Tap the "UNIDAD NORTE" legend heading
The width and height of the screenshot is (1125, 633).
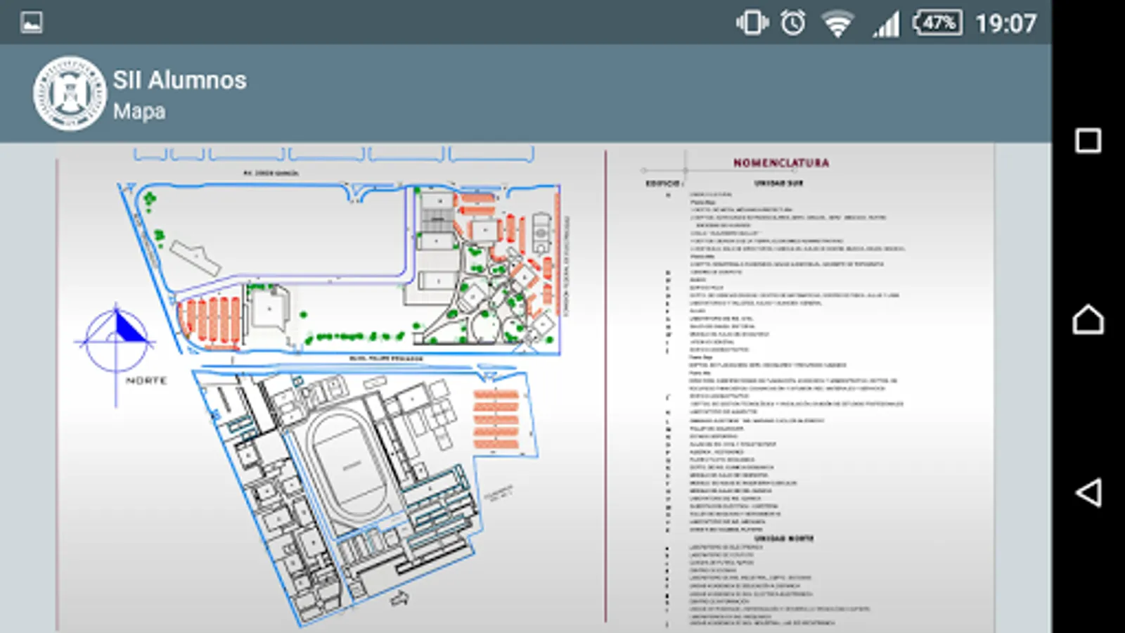point(783,538)
